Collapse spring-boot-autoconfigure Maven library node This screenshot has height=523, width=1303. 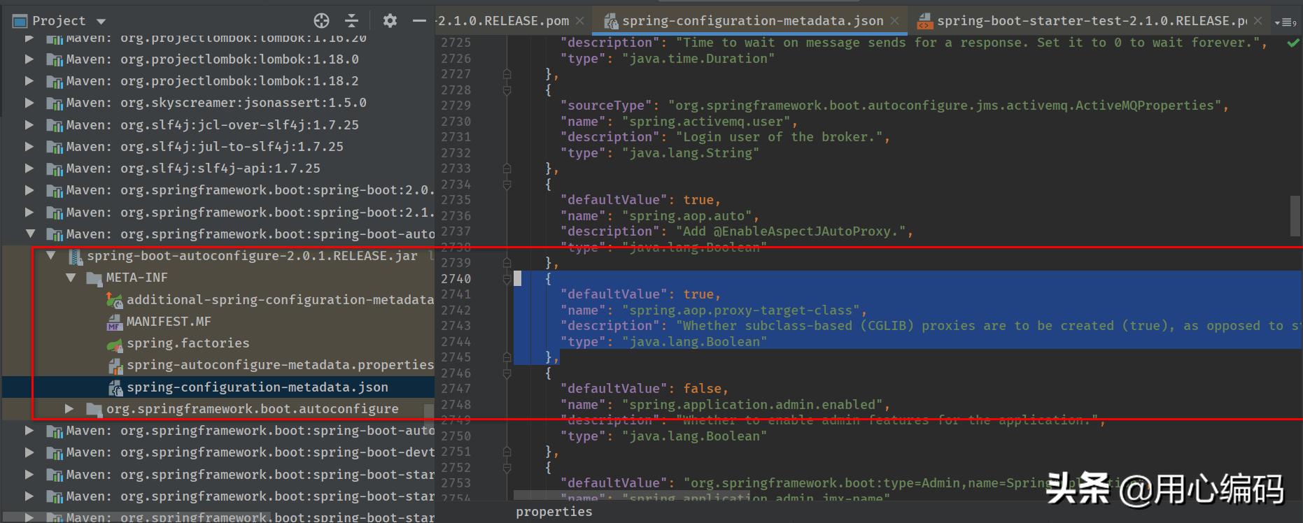(x=29, y=234)
